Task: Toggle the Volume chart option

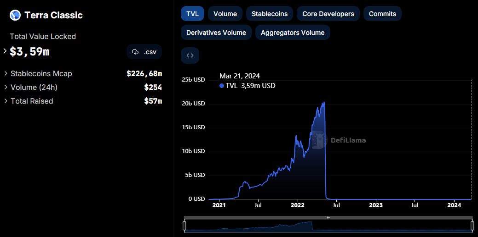Action: click(225, 14)
